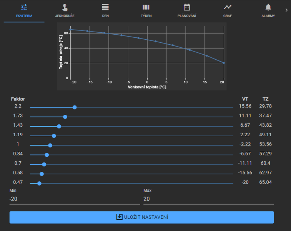Click the Ekviterm sliders icon
Screen dimensions: 291x231
24,7
